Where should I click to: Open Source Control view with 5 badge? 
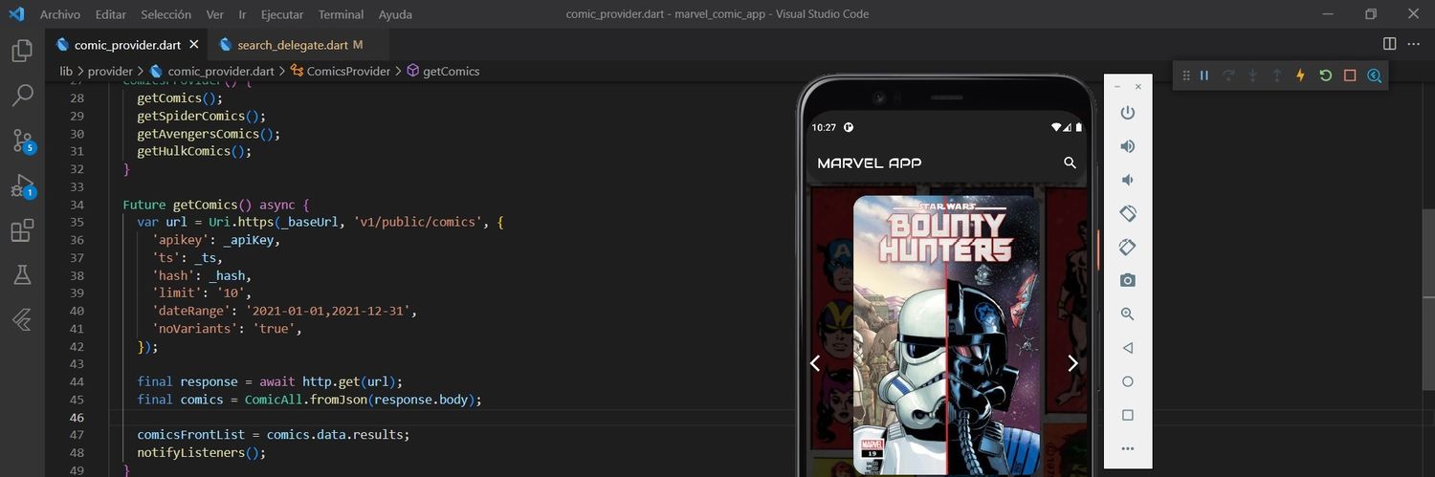[x=23, y=141]
